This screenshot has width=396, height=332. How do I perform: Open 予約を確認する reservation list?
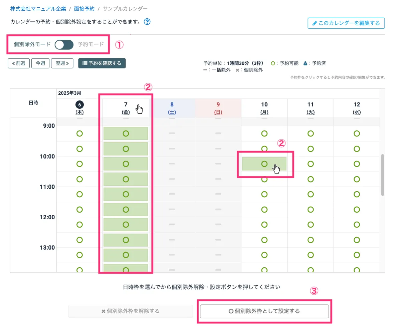tap(102, 63)
